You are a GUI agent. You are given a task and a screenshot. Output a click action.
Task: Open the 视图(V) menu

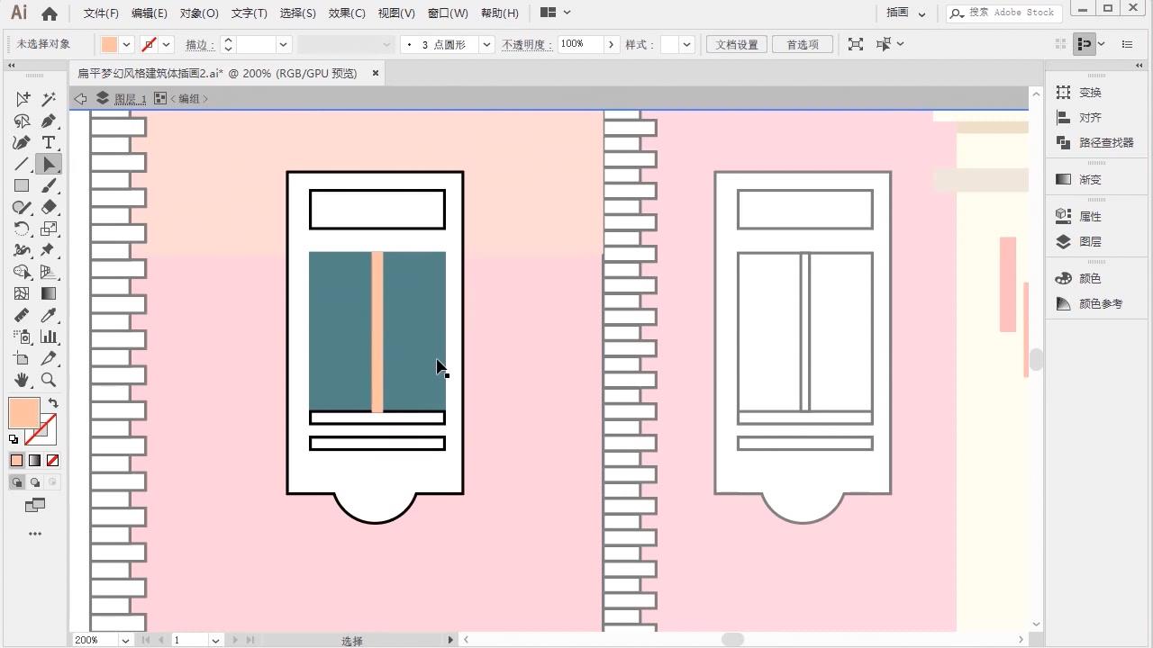tap(396, 13)
